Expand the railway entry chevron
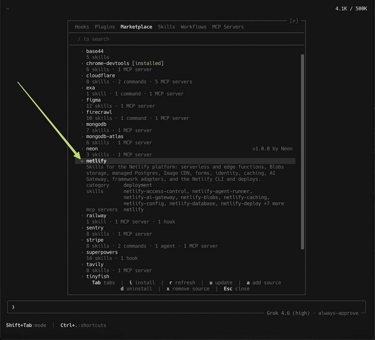The image size is (375, 340). pyautogui.click(x=82, y=216)
